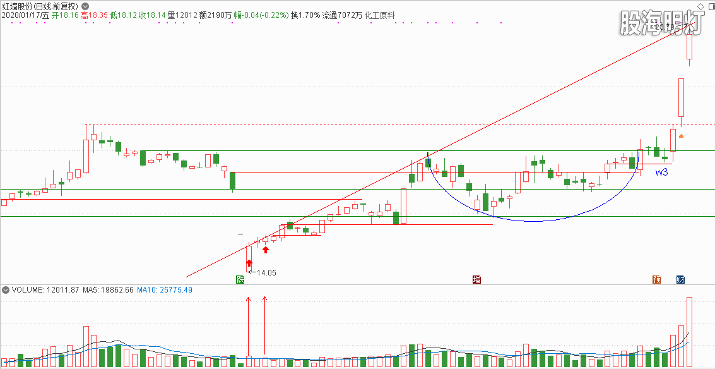Click the VOLUME: 12011.87 label
Screen dimensions: 715x369
(45, 290)
